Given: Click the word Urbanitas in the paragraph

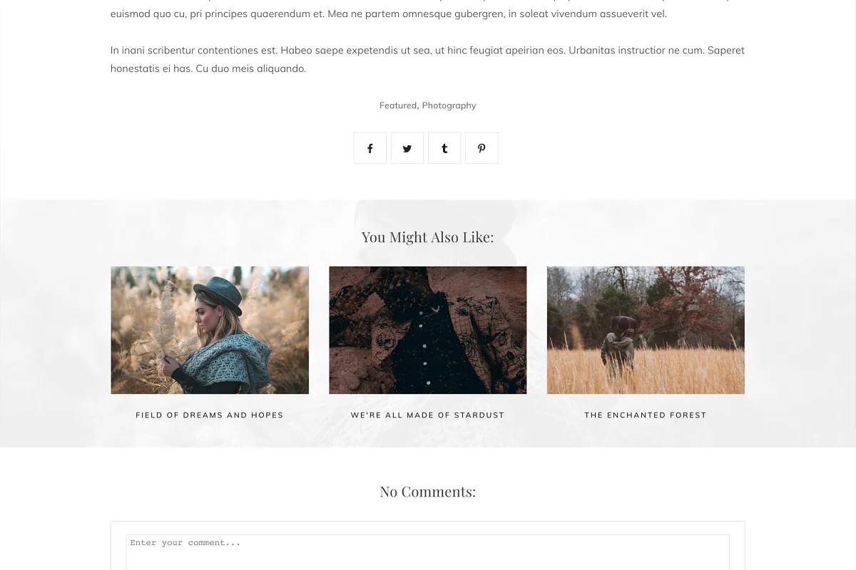Looking at the screenshot, I should pyautogui.click(x=591, y=50).
